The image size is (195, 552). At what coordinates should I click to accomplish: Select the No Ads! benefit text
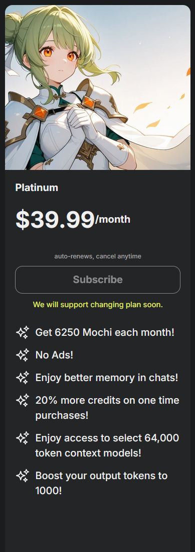point(54,355)
